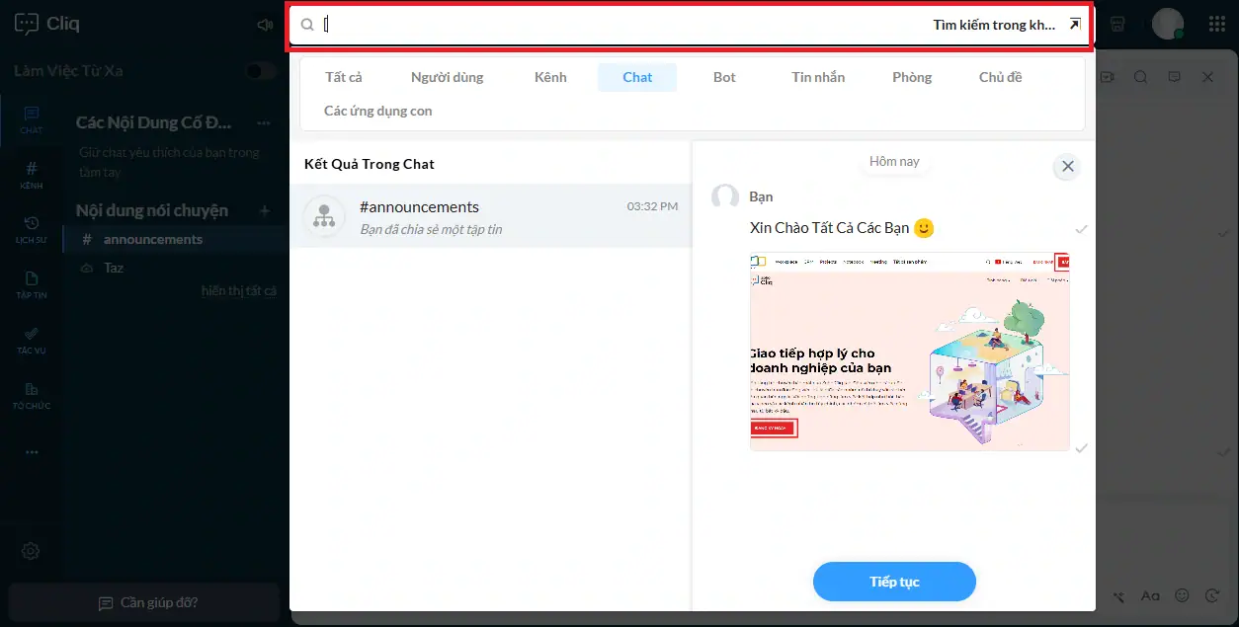This screenshot has width=1239, height=627.
Task: Toggle the Làm Việc Từ Xa switch
Action: pyautogui.click(x=259, y=70)
